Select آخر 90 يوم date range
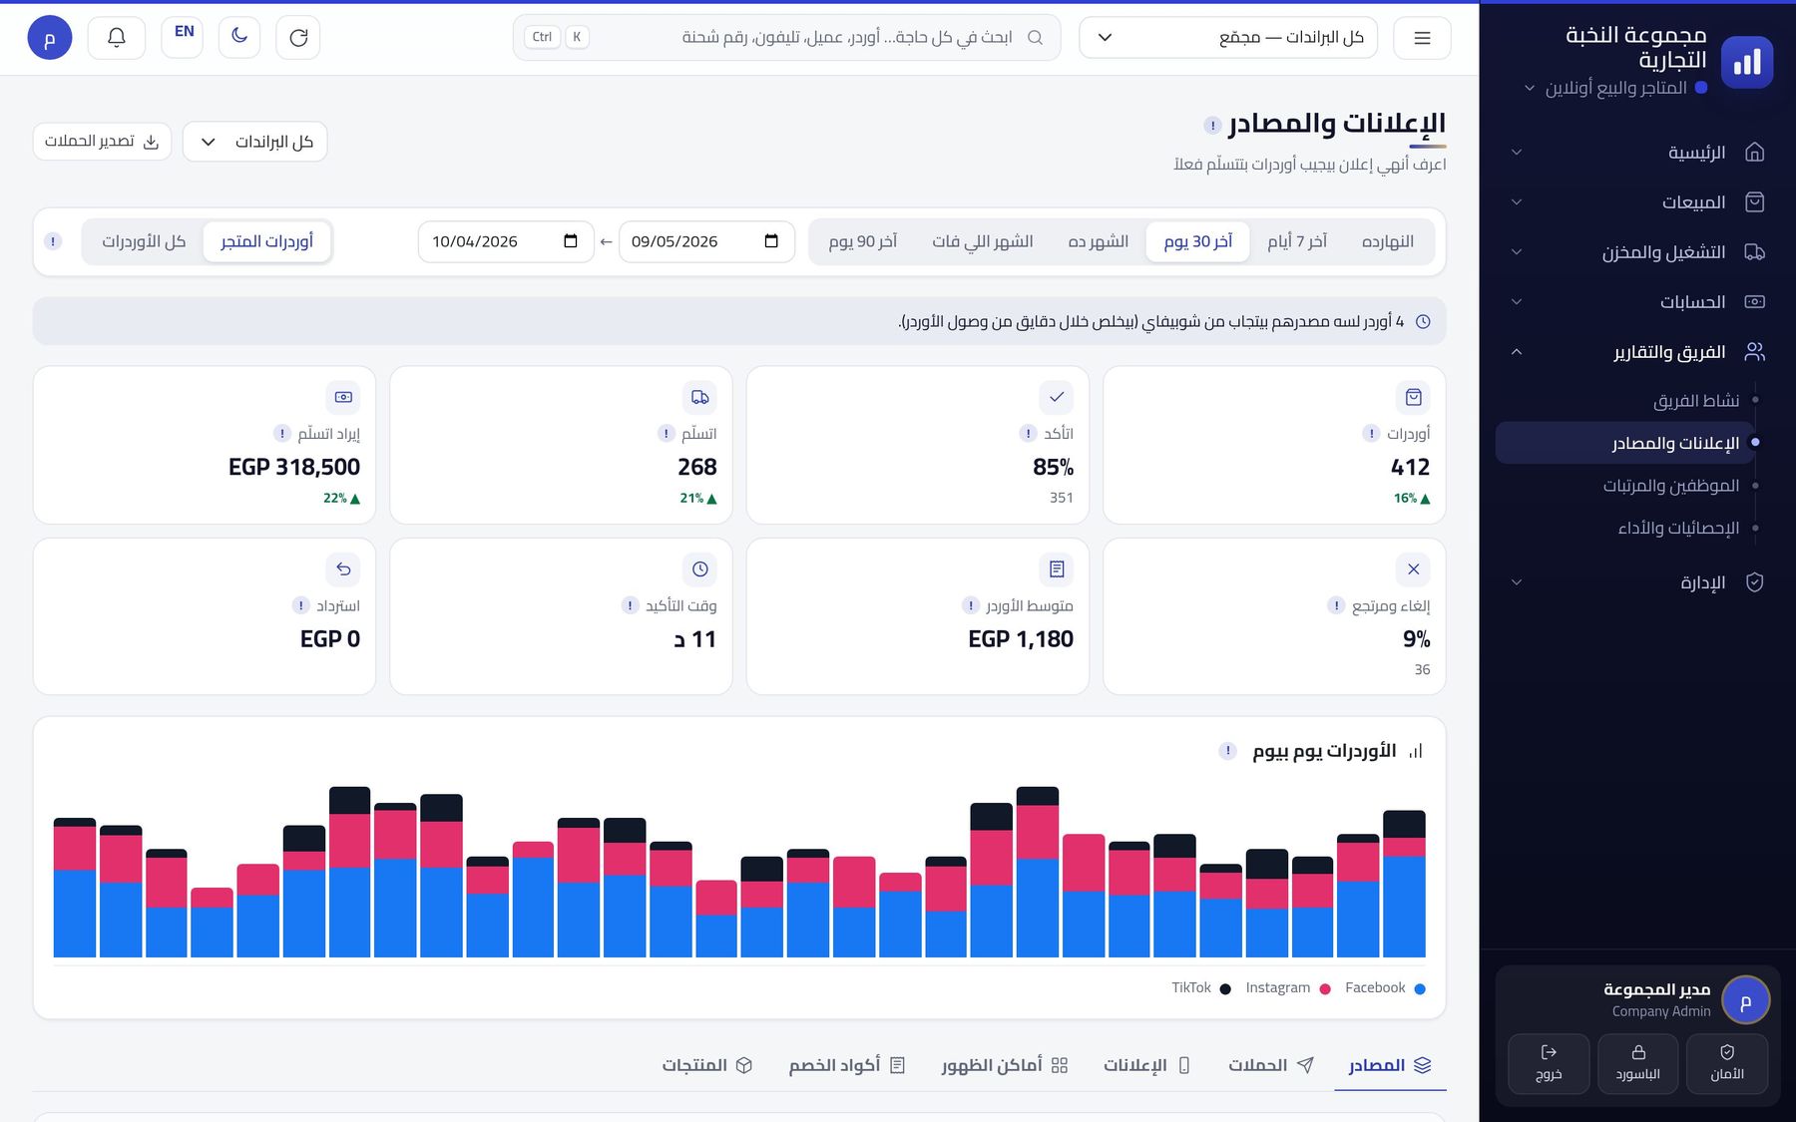 (x=862, y=241)
